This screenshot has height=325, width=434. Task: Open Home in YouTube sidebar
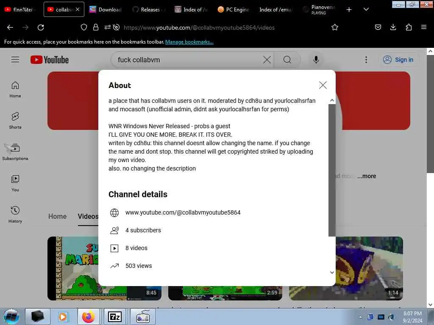click(15, 90)
